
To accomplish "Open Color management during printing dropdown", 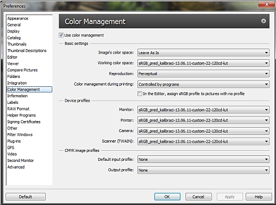I will point(203,84).
